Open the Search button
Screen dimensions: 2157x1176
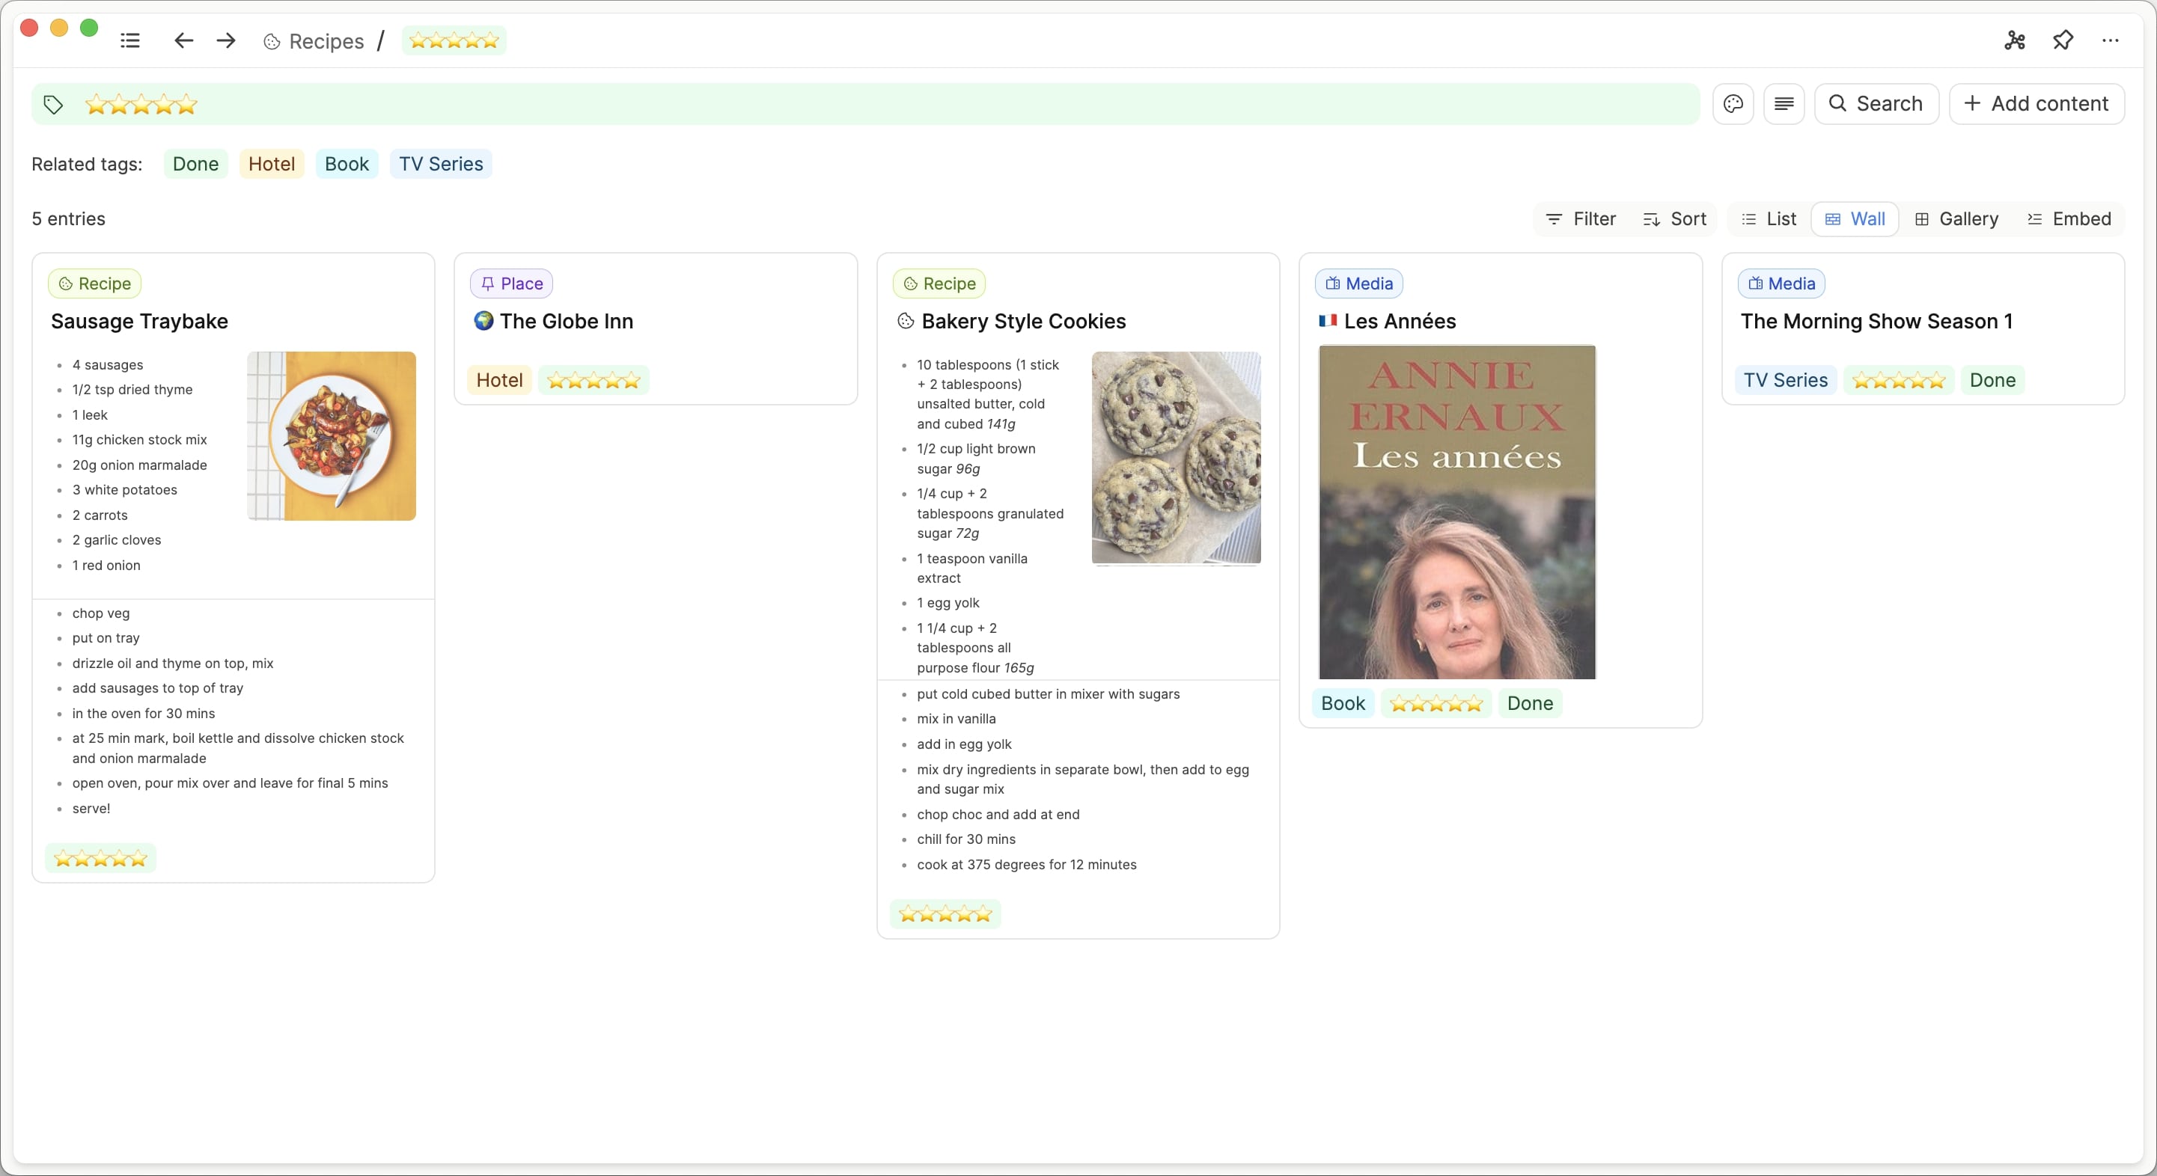[1876, 104]
